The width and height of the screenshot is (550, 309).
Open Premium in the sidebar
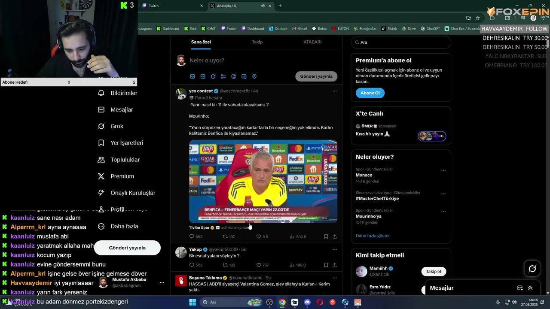click(x=116, y=176)
